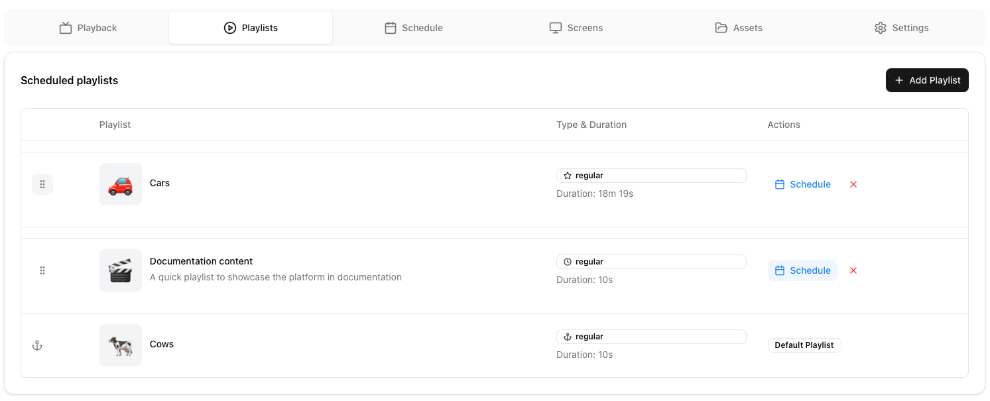Delete the Cars playlist with red X
Viewport: 990px width, 401px height.
[x=853, y=184]
